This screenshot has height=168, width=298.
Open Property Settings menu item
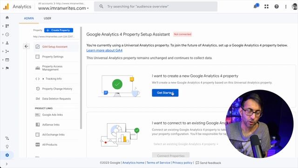coord(56,56)
